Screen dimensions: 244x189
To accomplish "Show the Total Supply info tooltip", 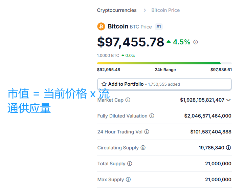I will click(130, 164).
